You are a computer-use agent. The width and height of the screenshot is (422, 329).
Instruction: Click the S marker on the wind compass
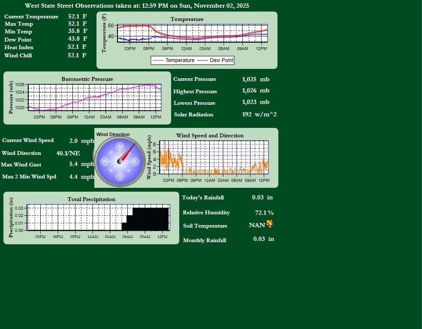pos(120,176)
